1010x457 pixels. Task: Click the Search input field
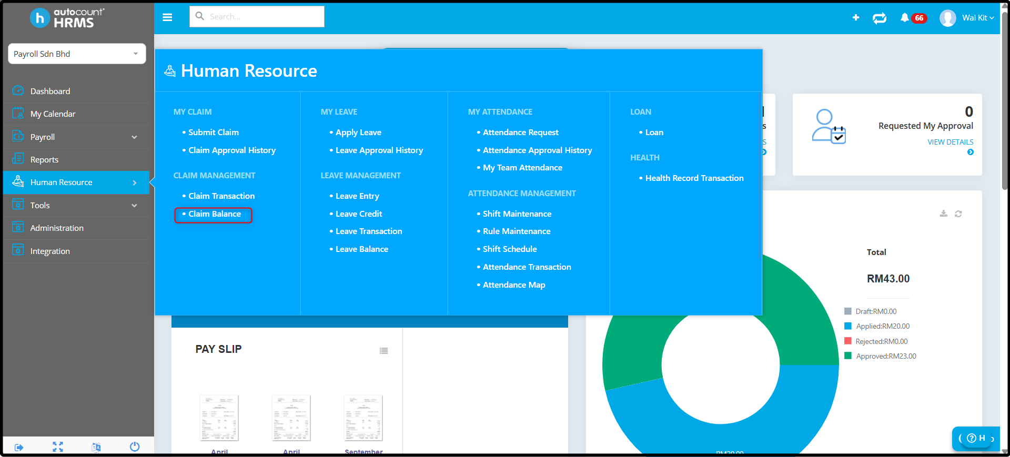(257, 17)
